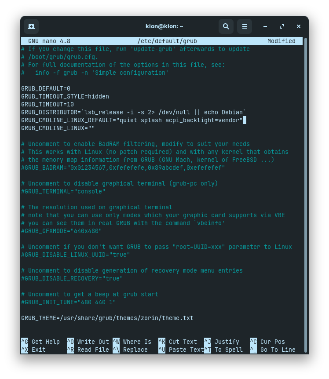
Task: Click the "enable BadRAM filtering" comment
Action: 135,144
